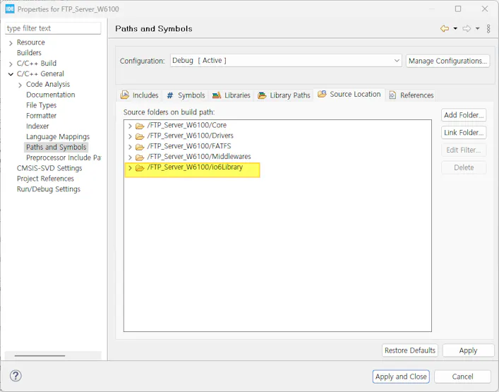
Task: Select Indexer in the settings tree
Action: click(x=37, y=126)
